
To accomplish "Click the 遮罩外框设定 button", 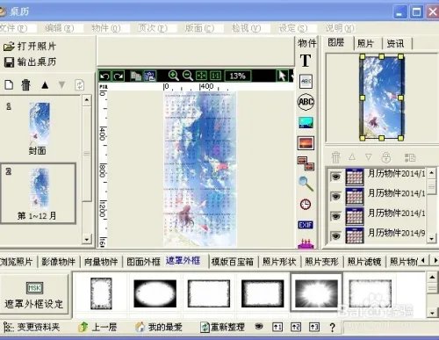I will tap(34, 294).
